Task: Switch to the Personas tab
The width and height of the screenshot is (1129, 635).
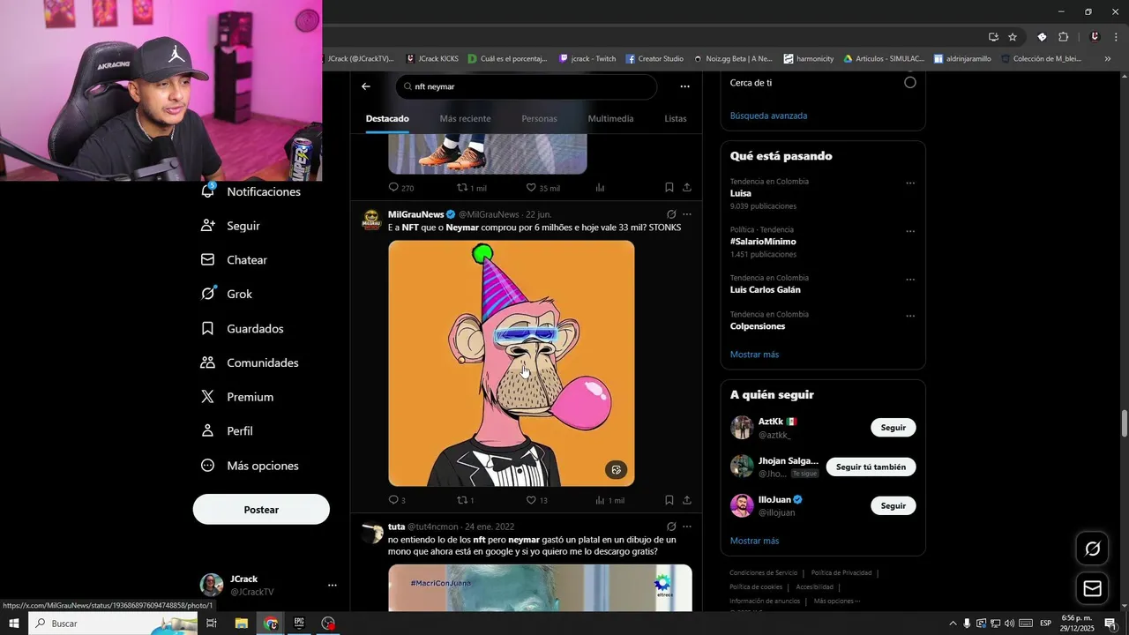Action: [539, 118]
